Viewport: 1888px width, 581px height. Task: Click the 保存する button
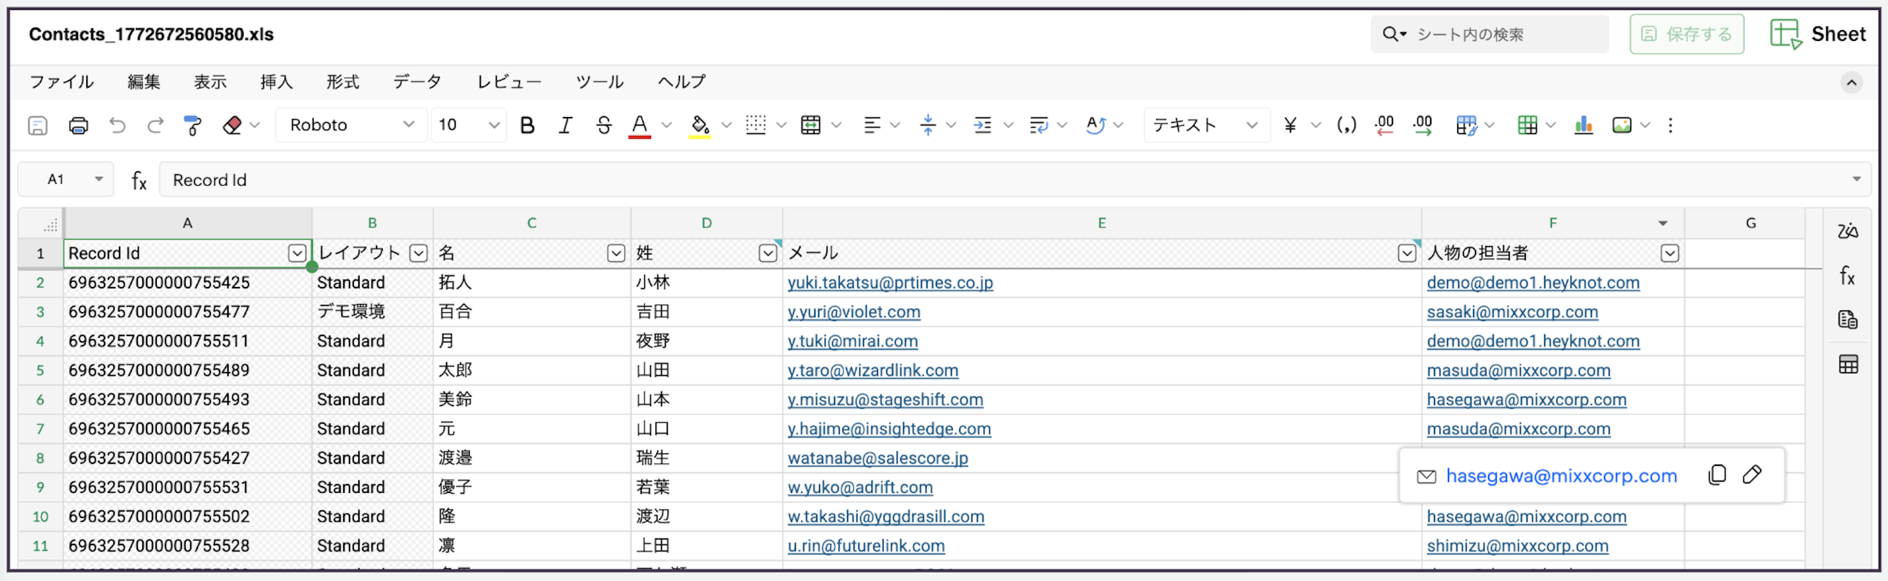coord(1686,34)
